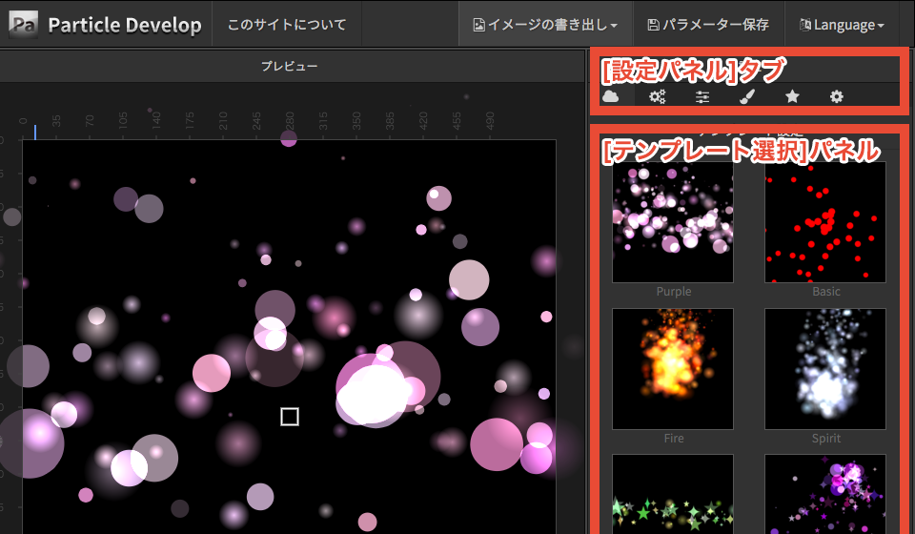Open the sliders adjustment tab

[x=702, y=96]
